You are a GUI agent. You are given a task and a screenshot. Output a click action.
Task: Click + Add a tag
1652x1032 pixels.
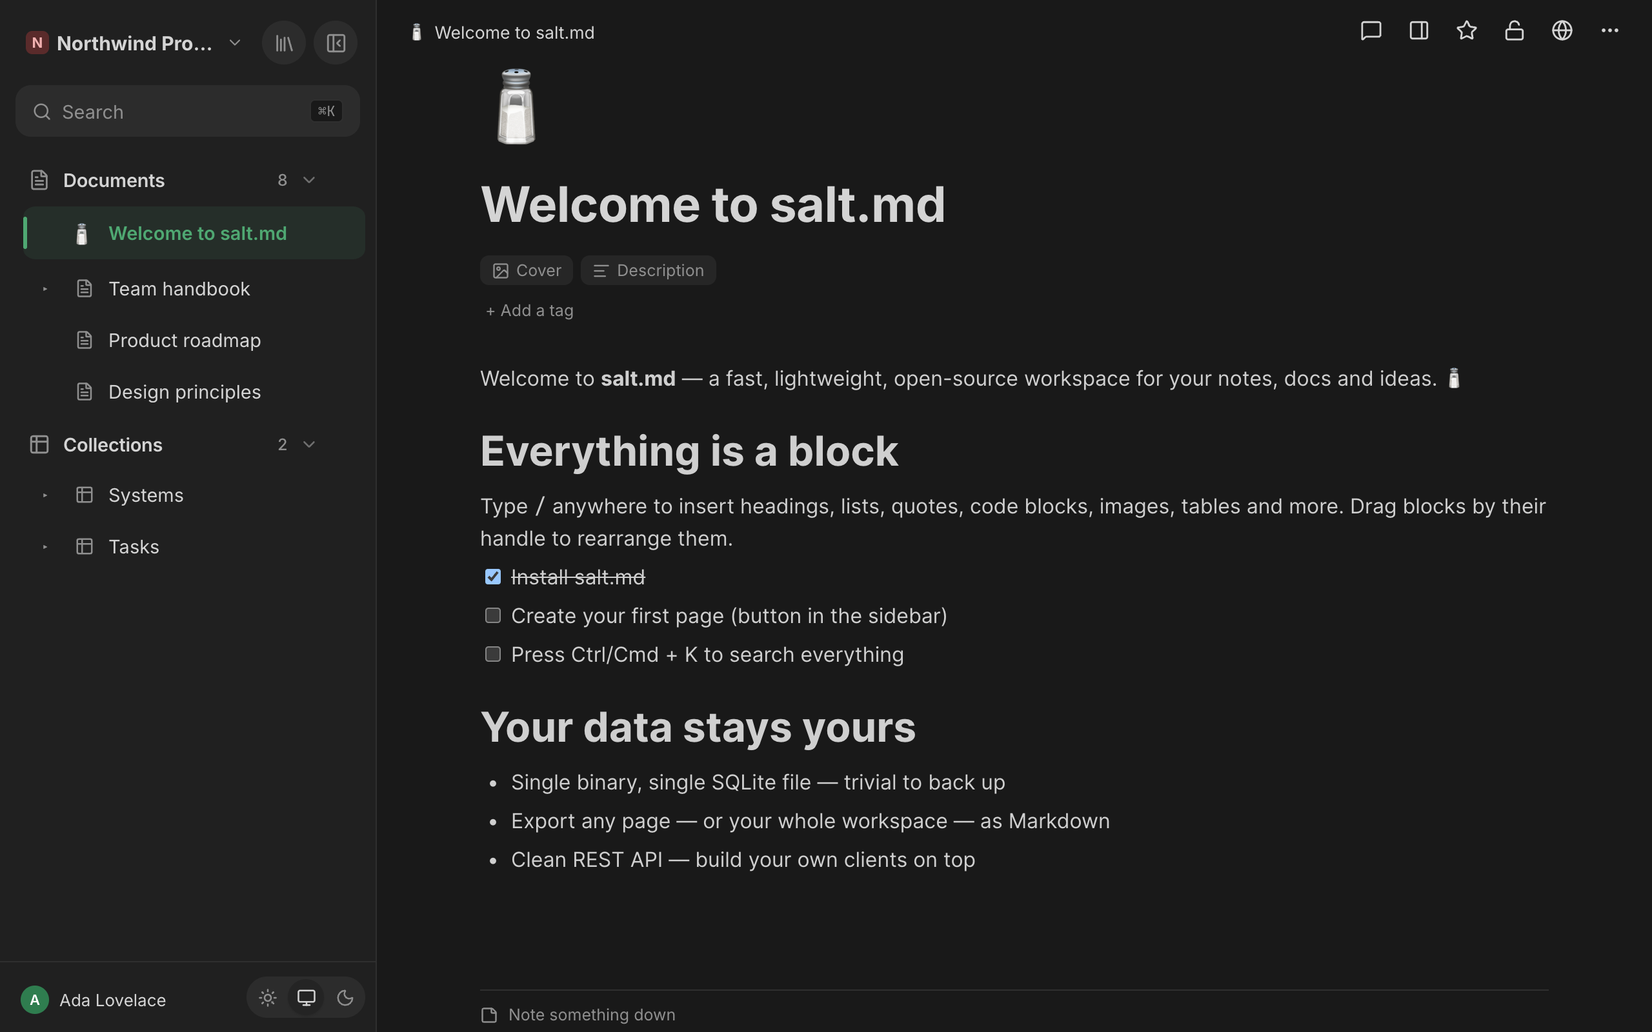(529, 312)
